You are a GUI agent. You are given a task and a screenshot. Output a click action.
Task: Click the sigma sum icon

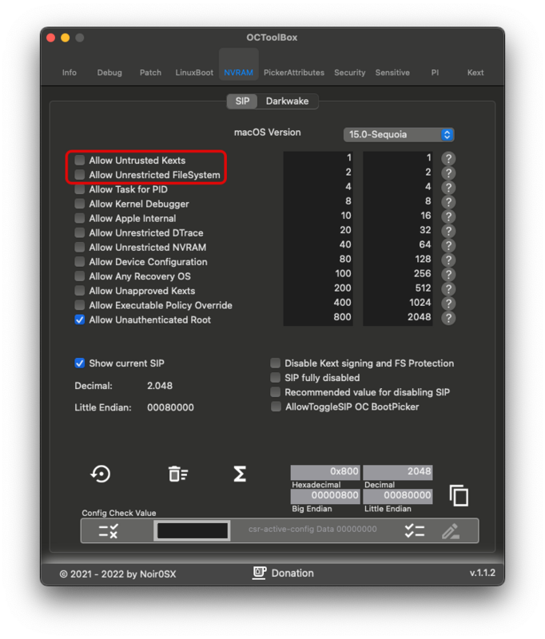[240, 474]
